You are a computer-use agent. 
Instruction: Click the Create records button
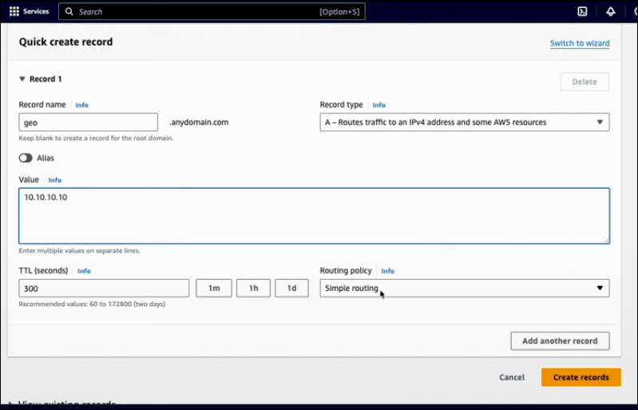(581, 377)
